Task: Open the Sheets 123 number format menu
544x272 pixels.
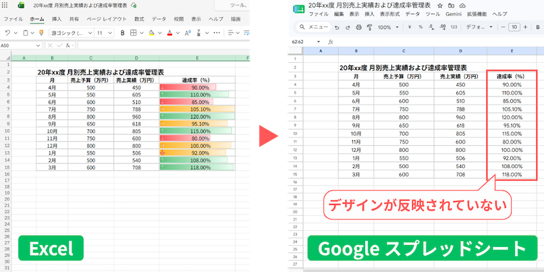Action: point(454,27)
